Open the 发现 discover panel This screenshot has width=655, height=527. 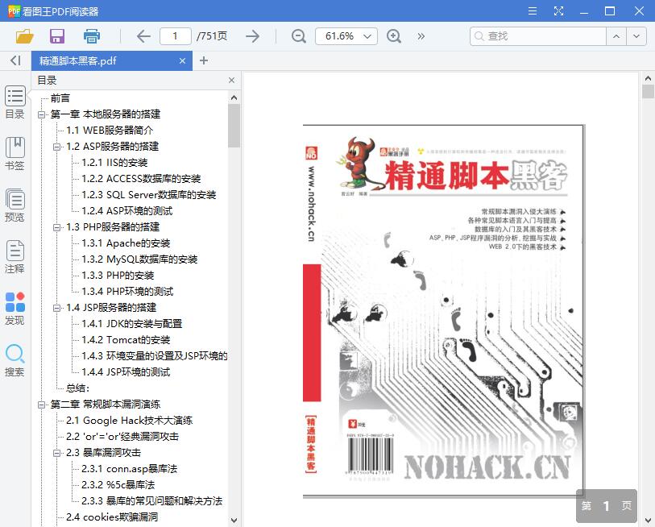[x=15, y=309]
